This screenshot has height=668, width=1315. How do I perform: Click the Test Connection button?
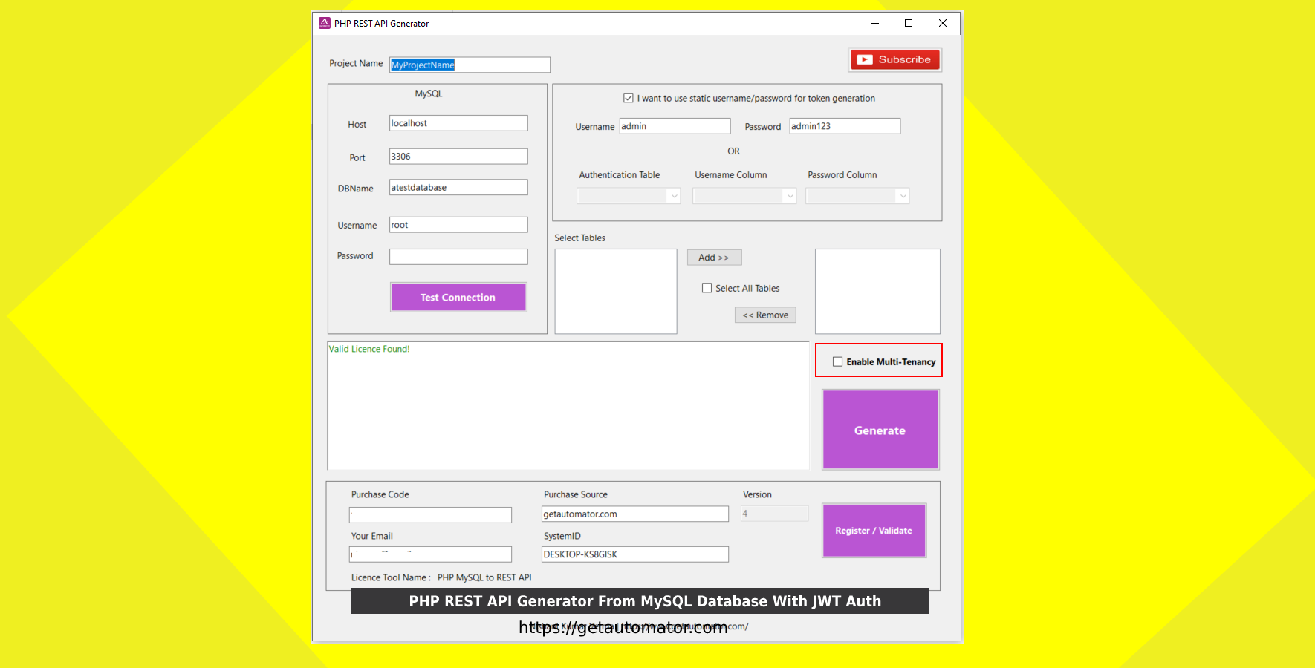point(458,297)
